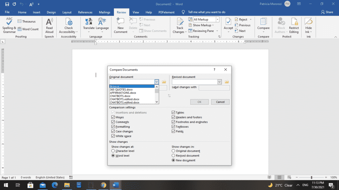The height and width of the screenshot is (190, 339).
Task: Open Mail app from the taskbar
Action: 43,185
